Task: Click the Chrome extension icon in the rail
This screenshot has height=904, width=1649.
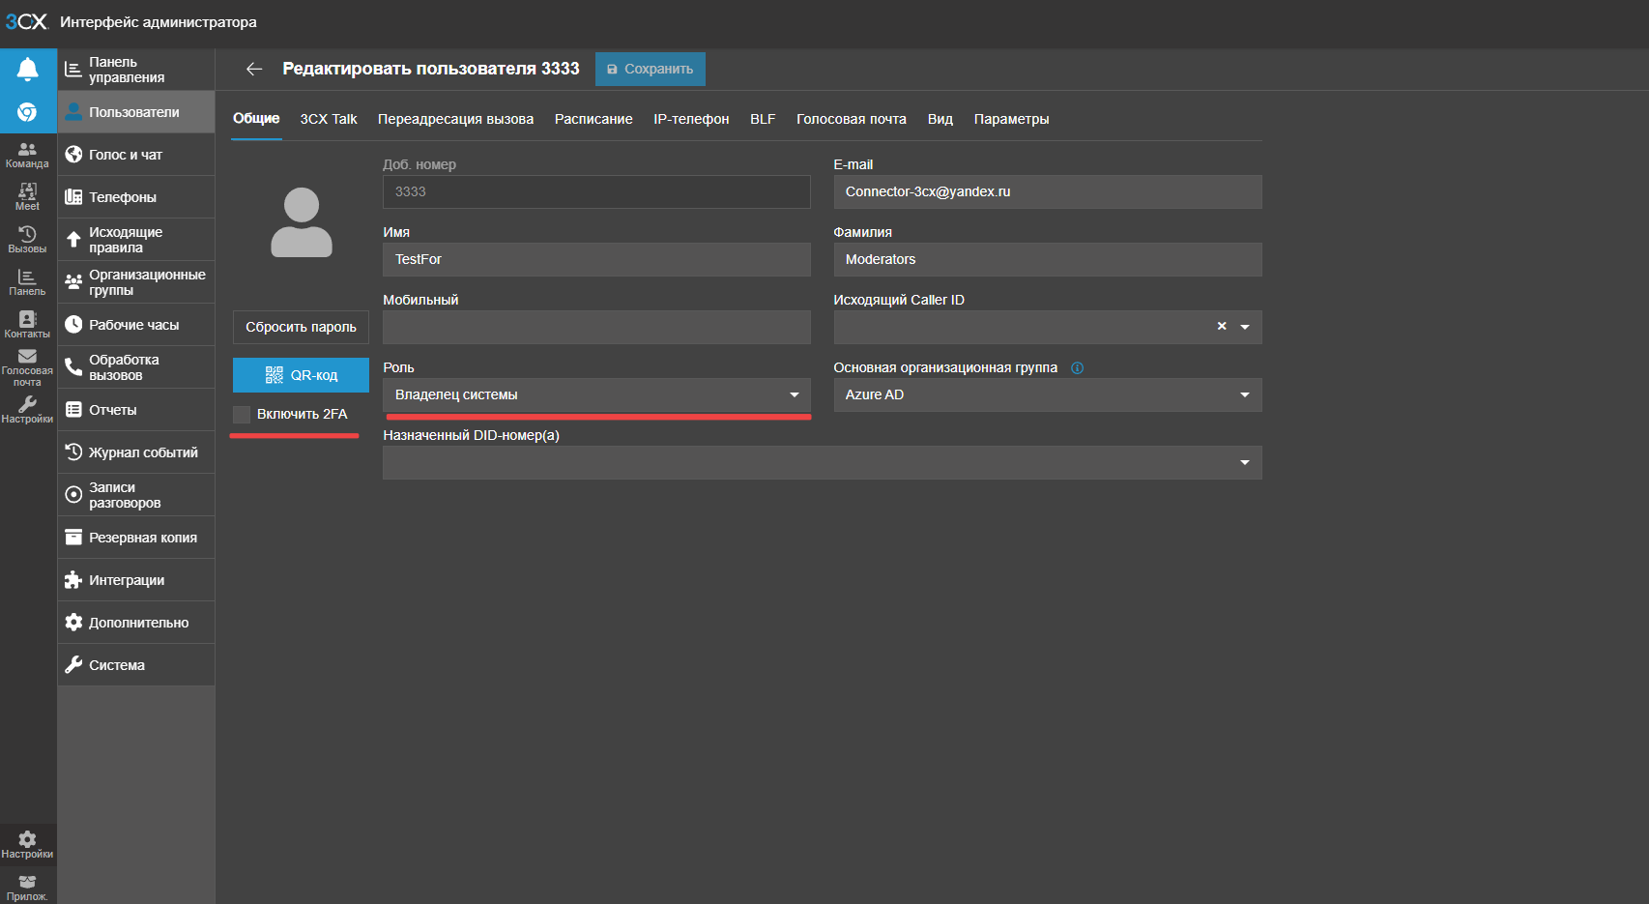Action: click(x=27, y=112)
